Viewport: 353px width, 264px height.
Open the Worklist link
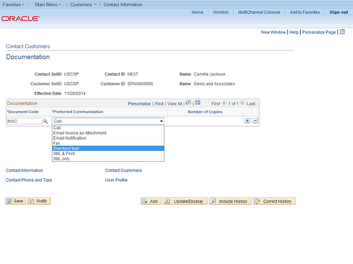pyautogui.click(x=221, y=12)
